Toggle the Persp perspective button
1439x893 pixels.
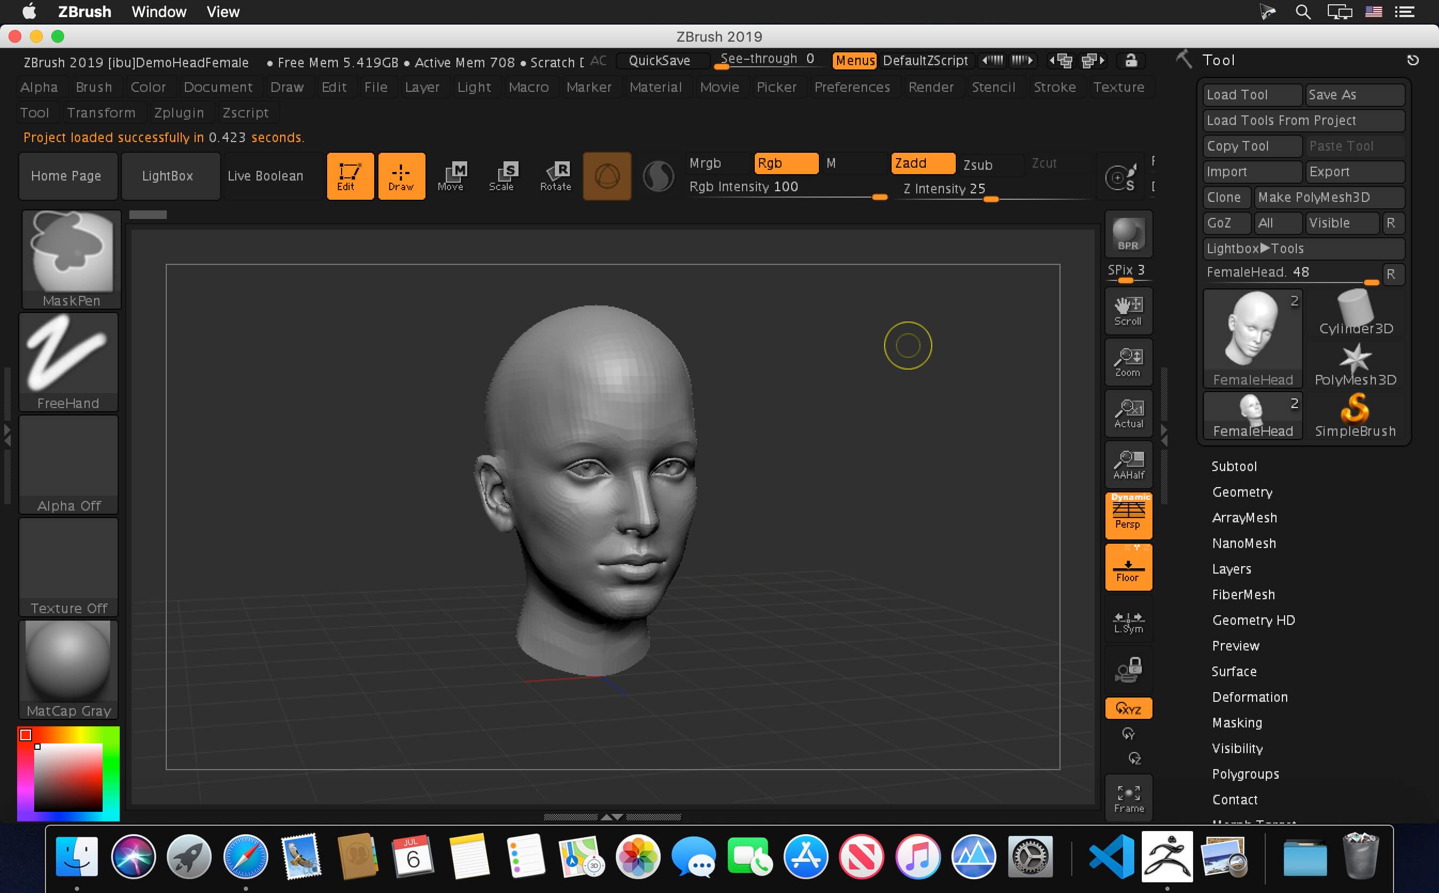coord(1128,515)
